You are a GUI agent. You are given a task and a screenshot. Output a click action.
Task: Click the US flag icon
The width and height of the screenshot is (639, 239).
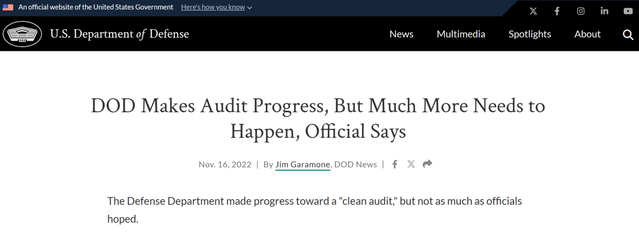pos(8,7)
